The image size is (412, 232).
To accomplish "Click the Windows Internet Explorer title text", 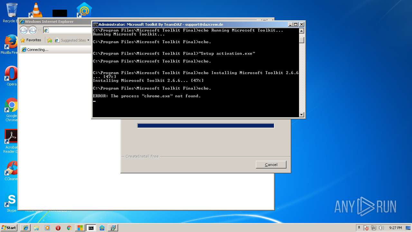I will coord(49,22).
